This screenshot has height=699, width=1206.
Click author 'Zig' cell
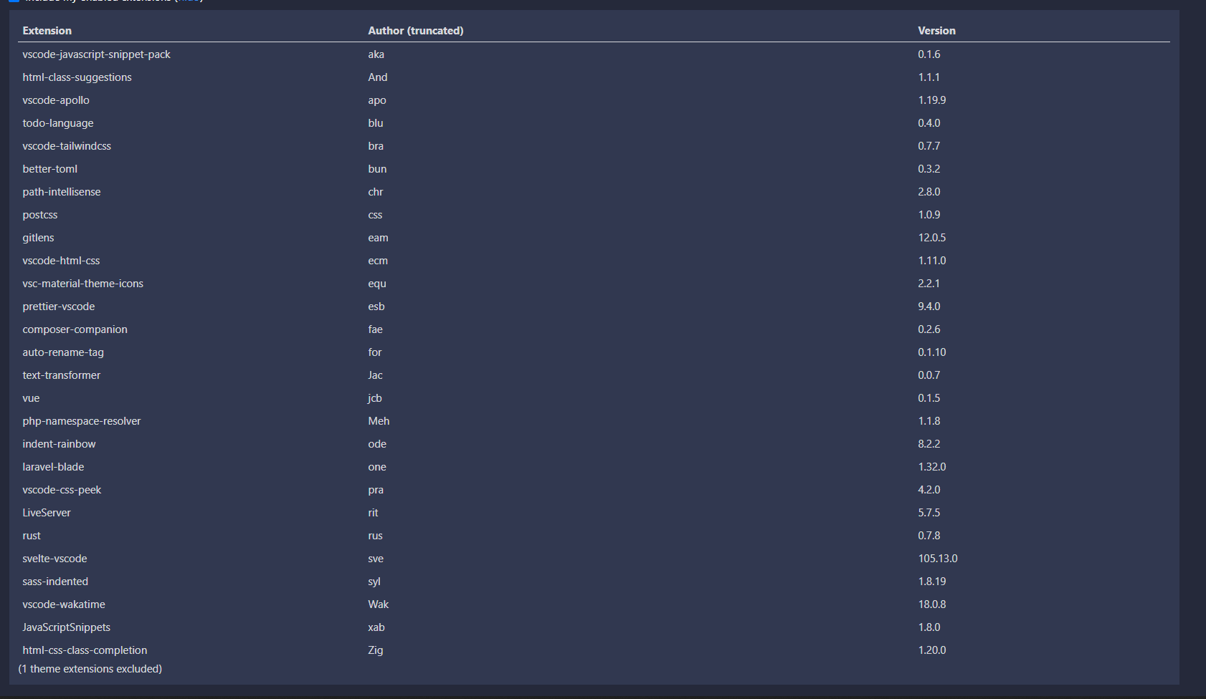pyautogui.click(x=376, y=650)
